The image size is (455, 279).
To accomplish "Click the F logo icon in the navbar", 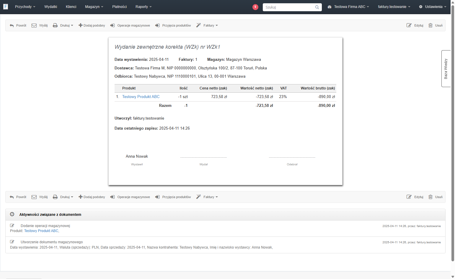I will coord(6,6).
